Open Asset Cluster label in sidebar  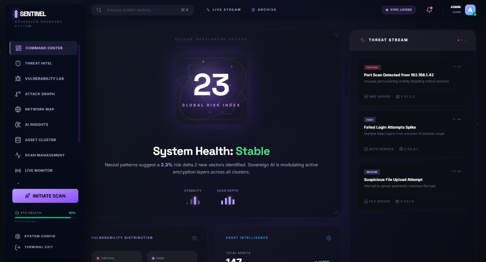(40, 140)
